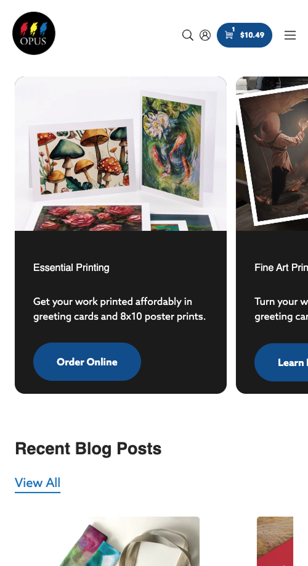Screen dimensions: 308x566
Task: Click the koi fish card print image
Action: pyautogui.click(x=172, y=148)
